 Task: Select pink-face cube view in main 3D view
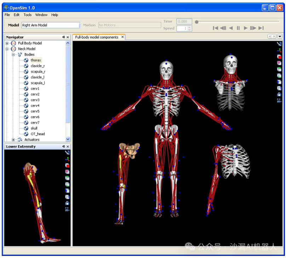coord(279,63)
